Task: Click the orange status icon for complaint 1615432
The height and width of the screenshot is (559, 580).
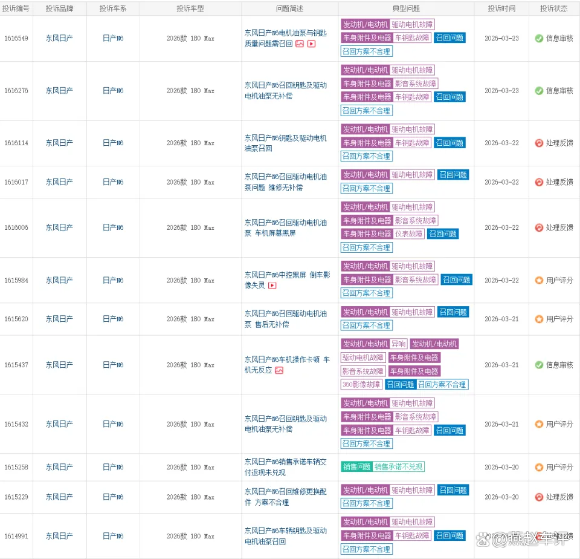Action: [x=539, y=424]
